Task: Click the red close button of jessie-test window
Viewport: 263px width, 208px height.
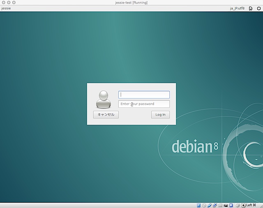Action: tap(4, 2)
